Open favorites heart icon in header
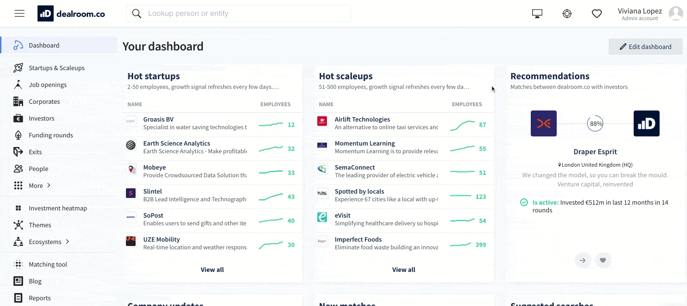The width and height of the screenshot is (687, 306). coord(597,14)
